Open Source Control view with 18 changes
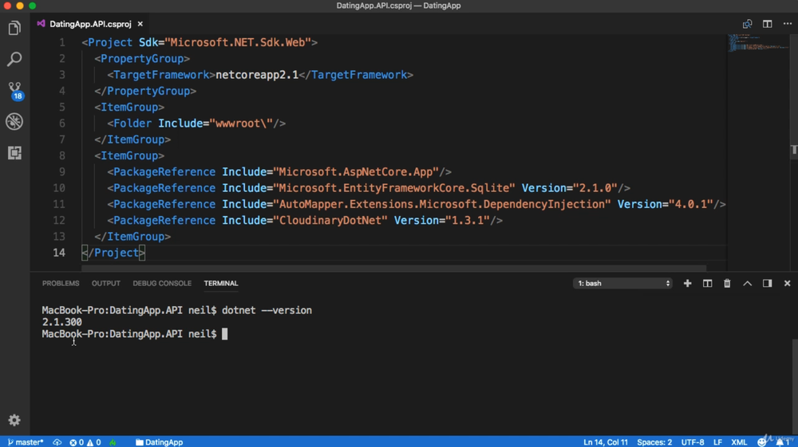 [x=14, y=90]
